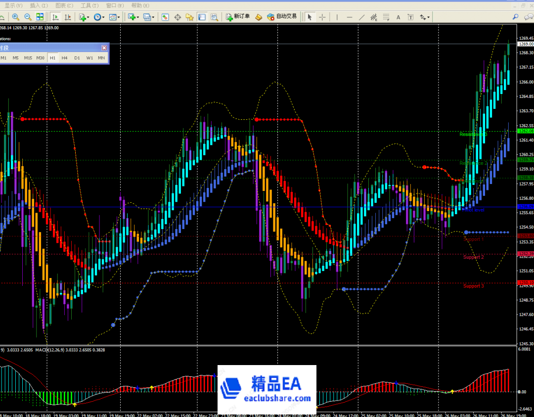
Task: Toggle the chart shift button
Action: click(68, 17)
